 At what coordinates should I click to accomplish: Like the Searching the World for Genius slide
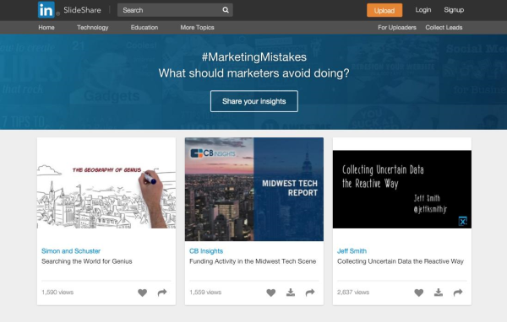[142, 292]
